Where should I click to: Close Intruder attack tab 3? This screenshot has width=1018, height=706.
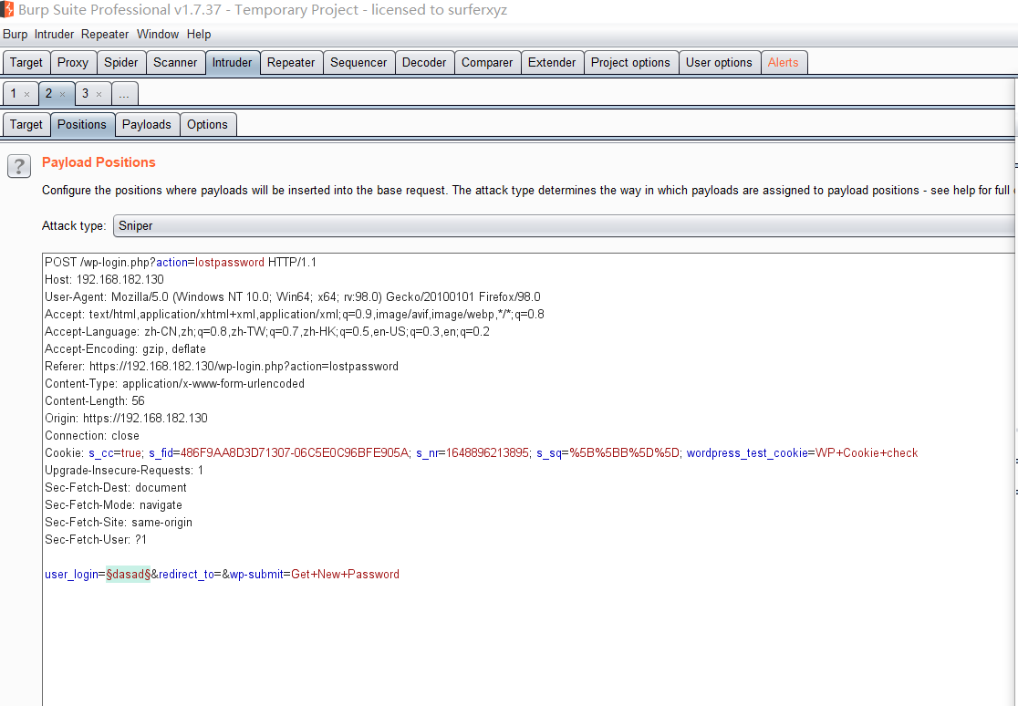99,94
